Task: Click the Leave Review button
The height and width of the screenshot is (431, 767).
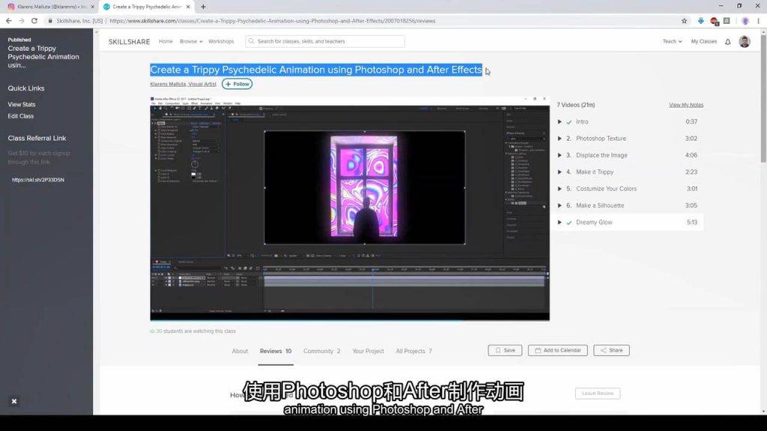Action: pyautogui.click(x=598, y=394)
